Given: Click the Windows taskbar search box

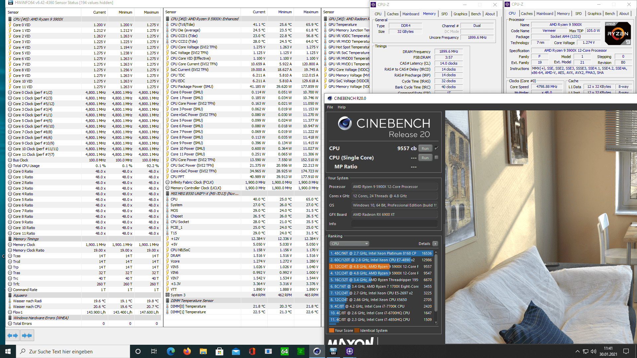Looking at the screenshot, I should (x=73, y=351).
